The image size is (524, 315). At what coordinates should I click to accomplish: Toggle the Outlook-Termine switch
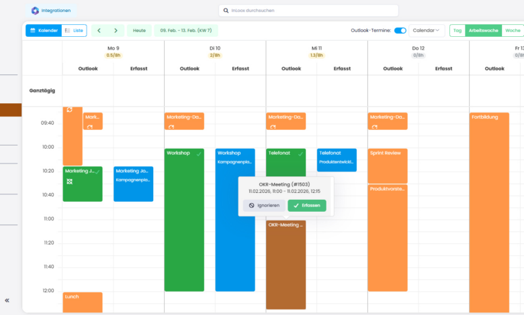coord(400,30)
